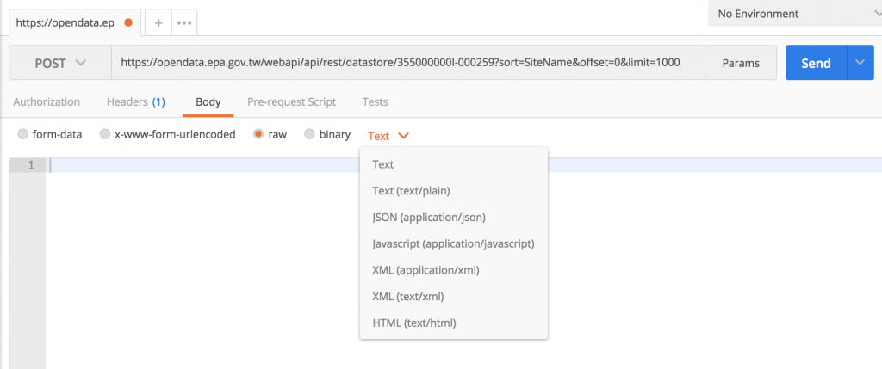This screenshot has height=369, width=882.
Task: Open the POST method dropdown
Action: [60, 63]
